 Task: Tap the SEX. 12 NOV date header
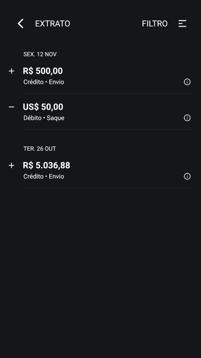40,55
